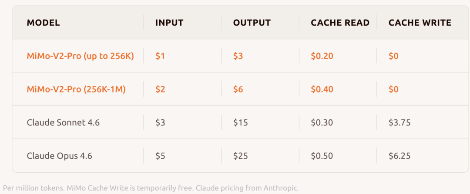Click the $25 output price for Opus
470x194 pixels.
[x=240, y=155]
